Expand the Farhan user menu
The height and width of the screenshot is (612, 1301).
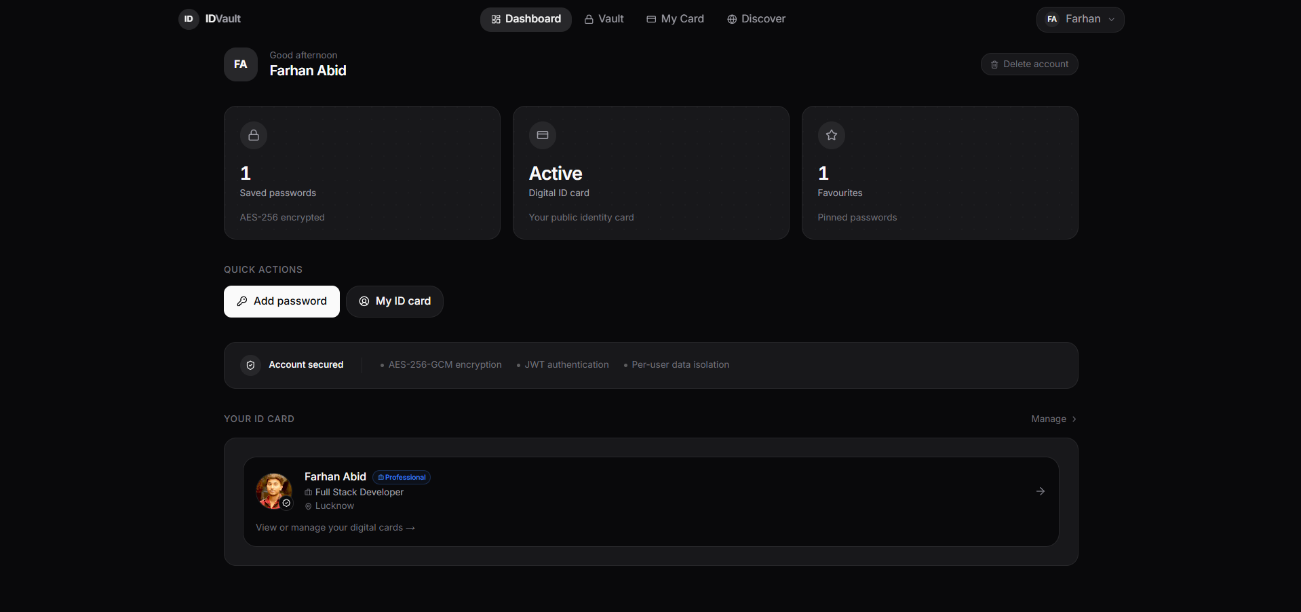pyautogui.click(x=1080, y=19)
